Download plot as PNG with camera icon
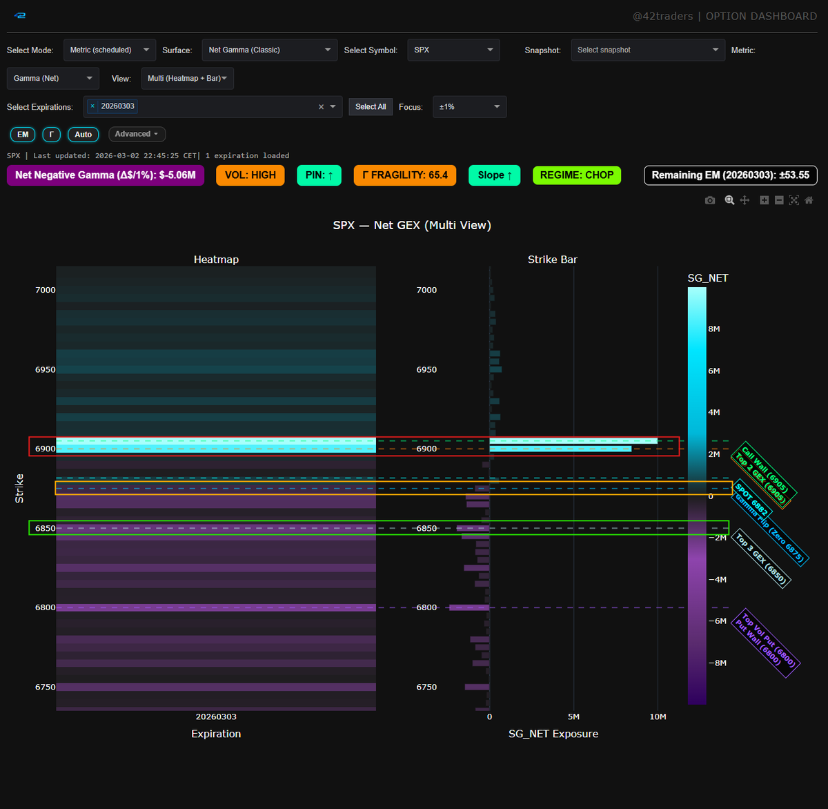This screenshot has height=809, width=828. (x=710, y=200)
